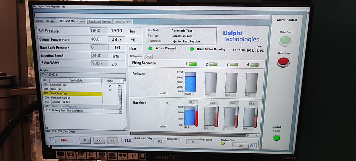The image size is (356, 161).
Task: Click the Rail Pressure setpoint field
Action: click(98, 31)
